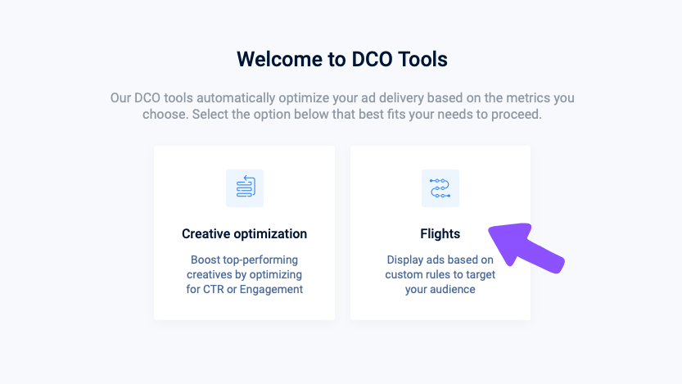Click the word "DCO" in the main heading
Image resolution: width=682 pixels, height=384 pixels.
point(372,59)
